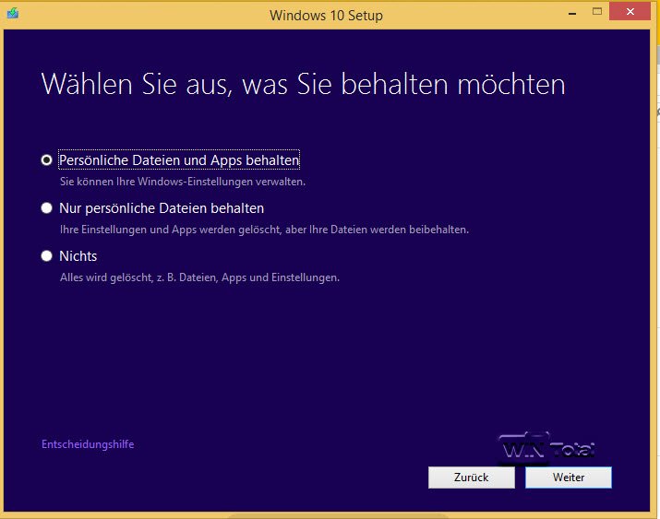The height and width of the screenshot is (519, 660).
Task: Click description 'Ihre Einstellungen und Apps werden gelöscht'
Action: [171, 230]
